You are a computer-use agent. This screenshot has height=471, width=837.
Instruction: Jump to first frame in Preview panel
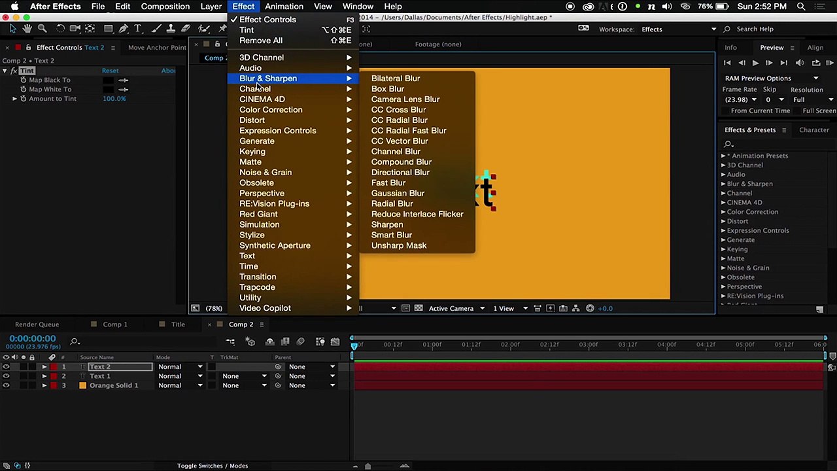(727, 63)
